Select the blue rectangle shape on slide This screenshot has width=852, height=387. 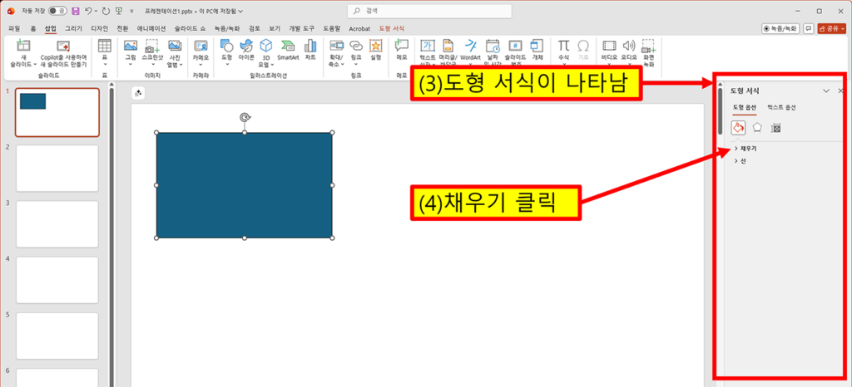244,185
